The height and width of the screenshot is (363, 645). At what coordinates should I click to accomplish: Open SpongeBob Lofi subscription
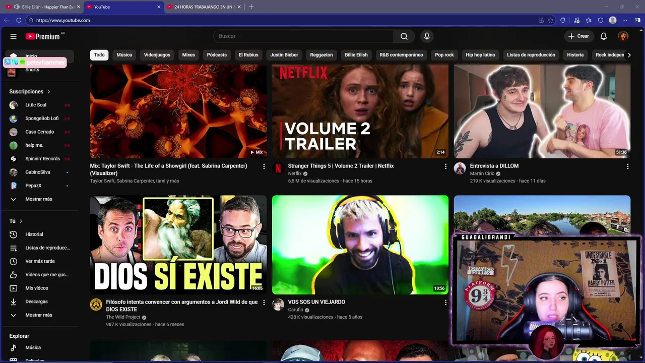click(x=39, y=118)
